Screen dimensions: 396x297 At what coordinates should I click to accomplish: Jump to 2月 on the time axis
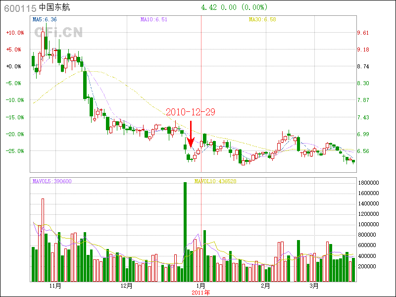click(x=265, y=286)
